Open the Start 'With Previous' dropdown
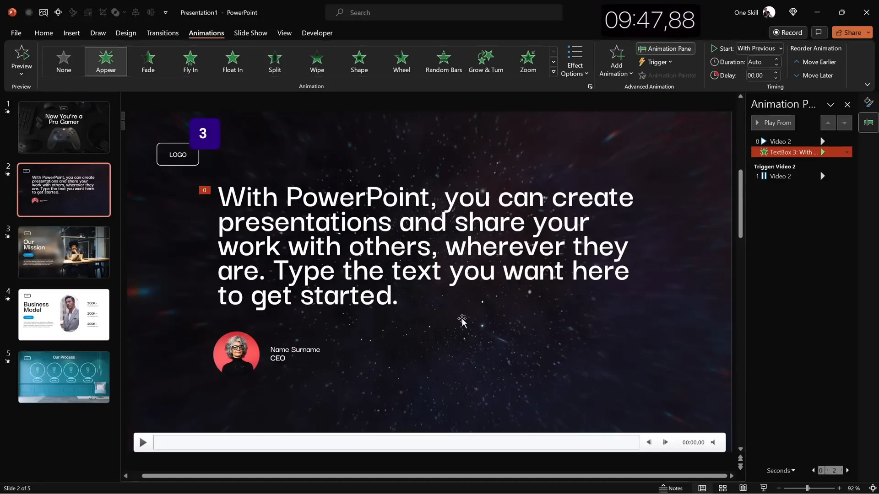The height and width of the screenshot is (494, 879). coord(760,48)
